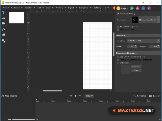Toggle Enable preloading checkbox
162x121 pixels.
coord(118,13)
